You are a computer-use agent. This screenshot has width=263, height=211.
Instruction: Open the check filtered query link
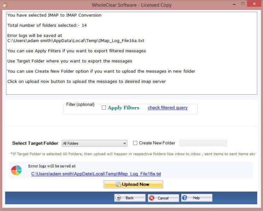tap(167, 108)
